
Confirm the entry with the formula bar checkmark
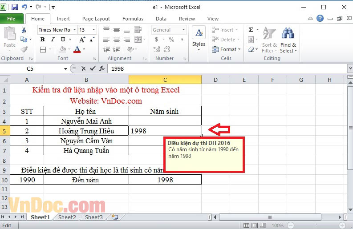coord(93,68)
